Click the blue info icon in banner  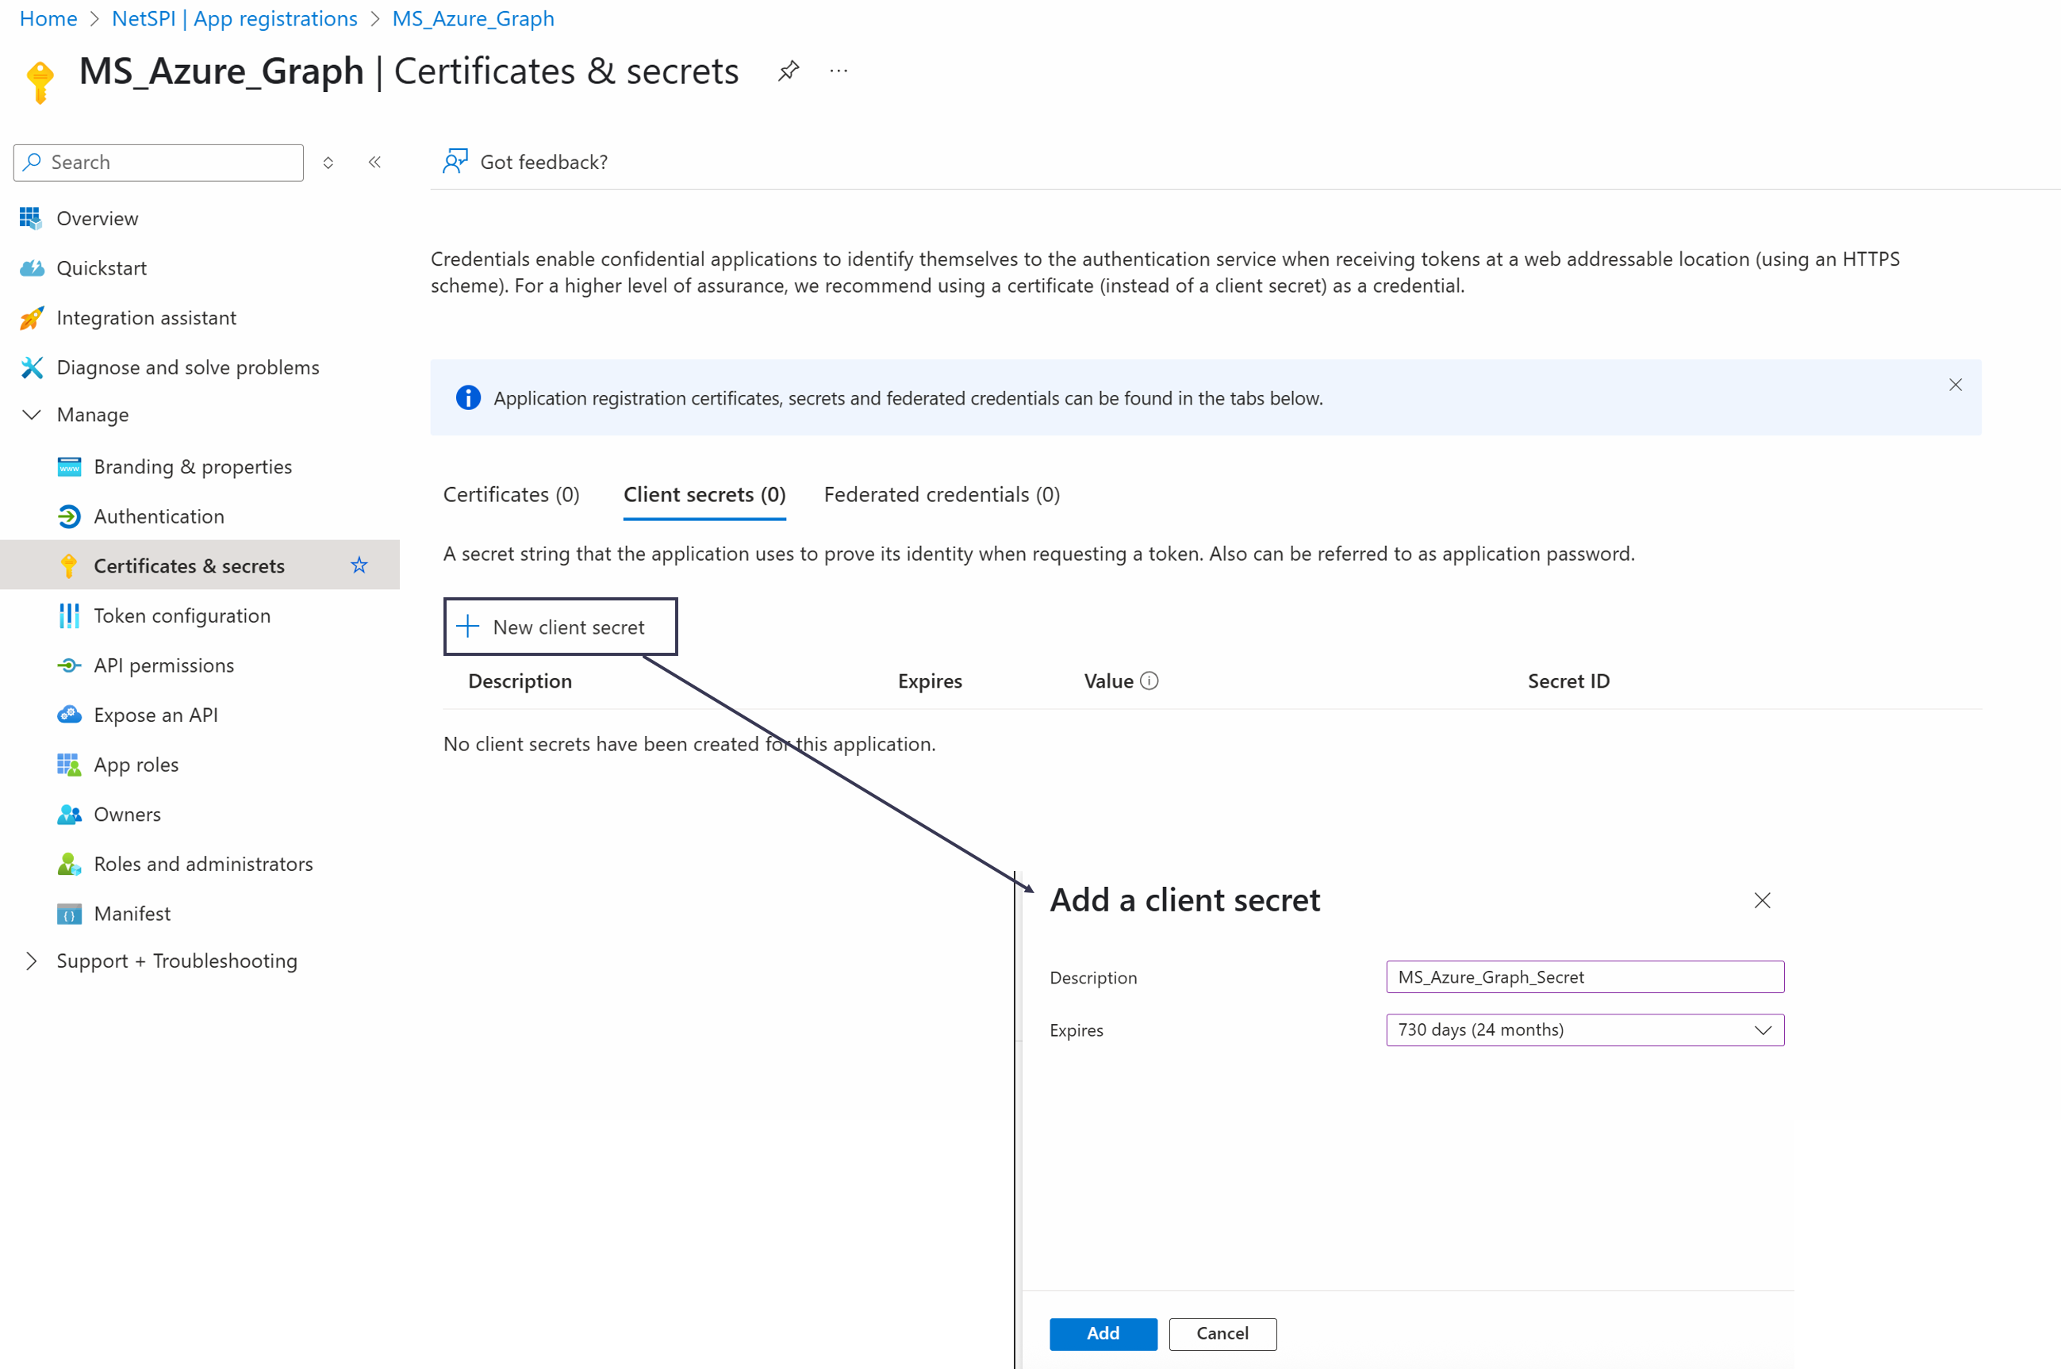click(468, 398)
